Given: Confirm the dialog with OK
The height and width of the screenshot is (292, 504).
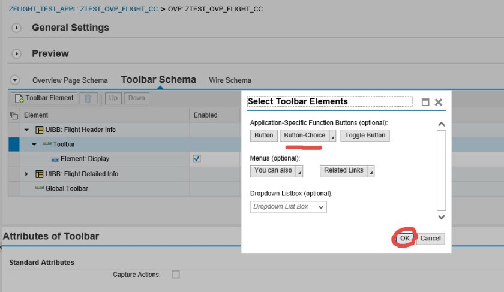Looking at the screenshot, I should [404, 239].
